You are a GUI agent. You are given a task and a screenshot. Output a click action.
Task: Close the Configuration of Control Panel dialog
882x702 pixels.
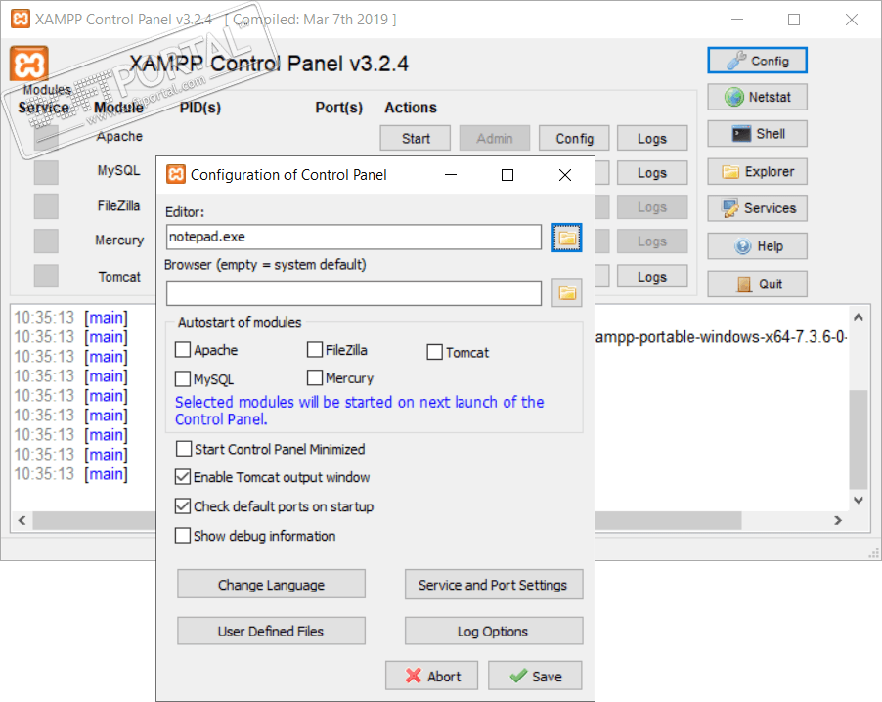565,175
